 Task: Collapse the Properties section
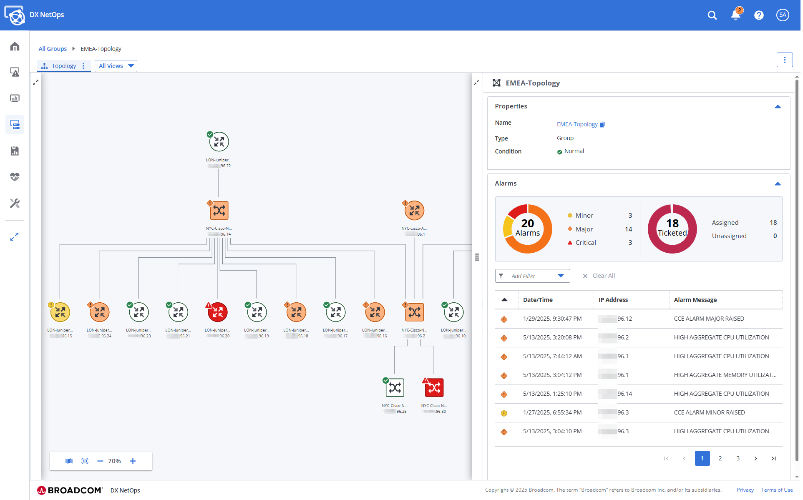[x=778, y=106]
